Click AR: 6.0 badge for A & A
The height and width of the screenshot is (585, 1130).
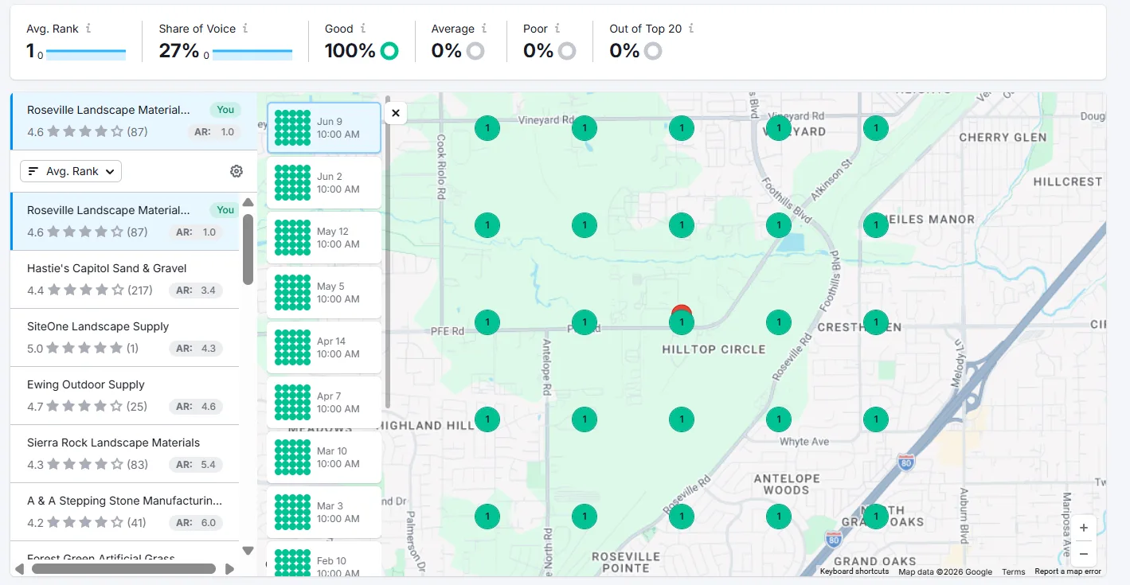(196, 523)
